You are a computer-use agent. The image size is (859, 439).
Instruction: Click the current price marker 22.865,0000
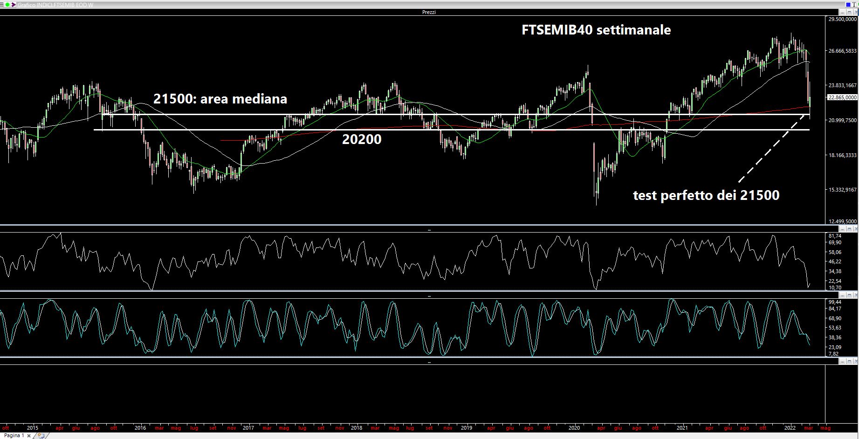[x=842, y=97]
